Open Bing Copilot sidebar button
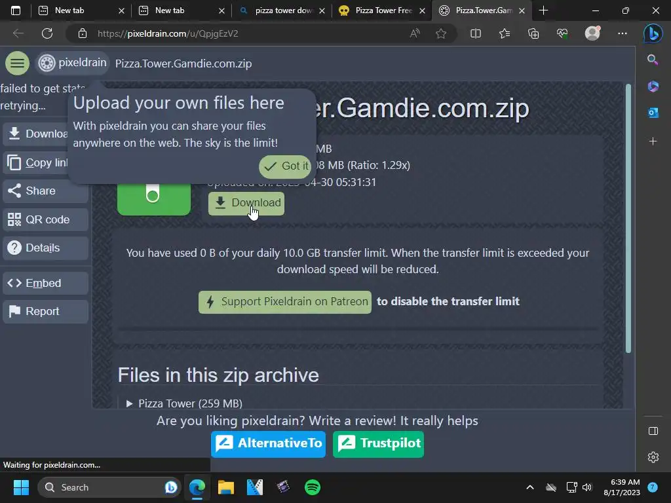 [x=653, y=33]
